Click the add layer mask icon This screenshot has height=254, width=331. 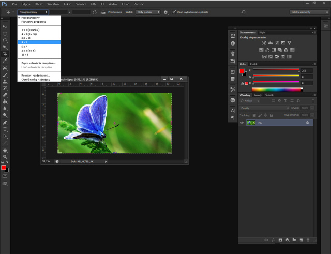280,240
